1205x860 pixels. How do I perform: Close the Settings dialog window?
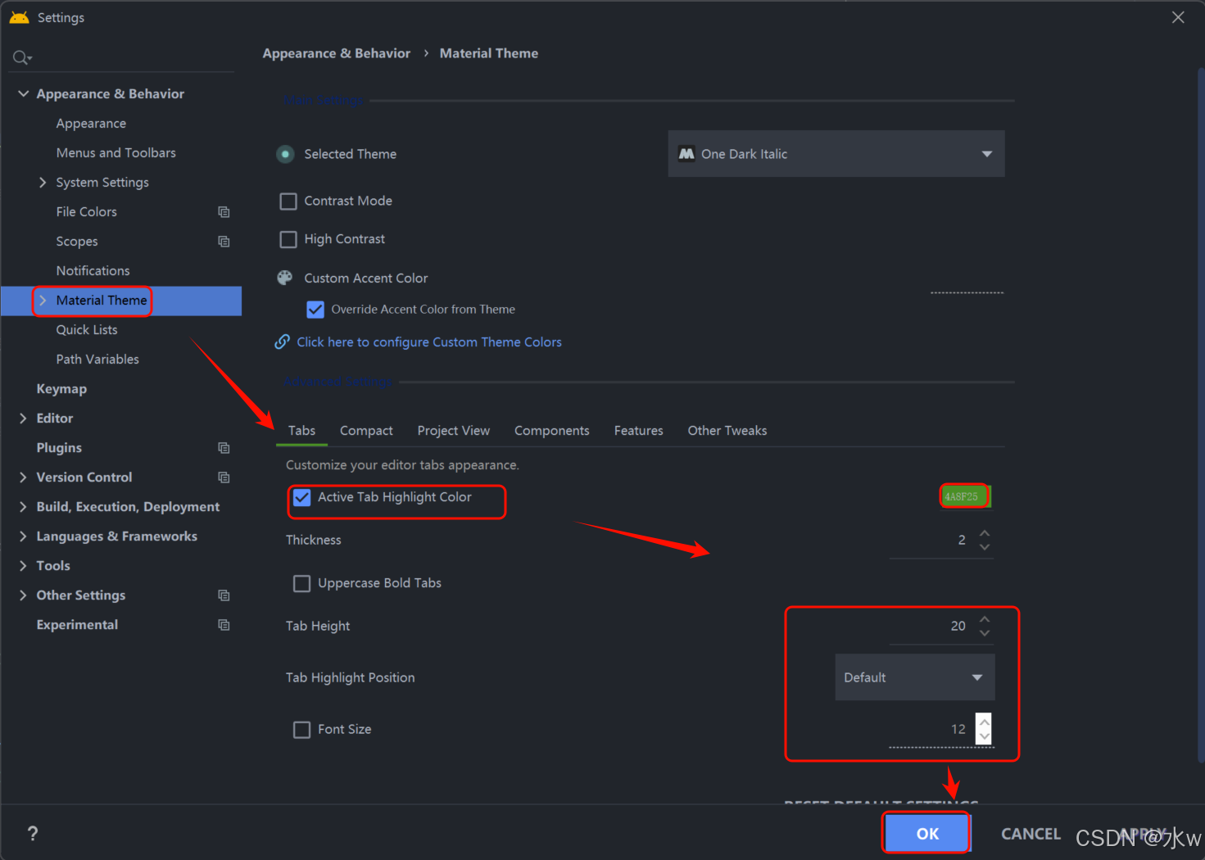click(1178, 17)
